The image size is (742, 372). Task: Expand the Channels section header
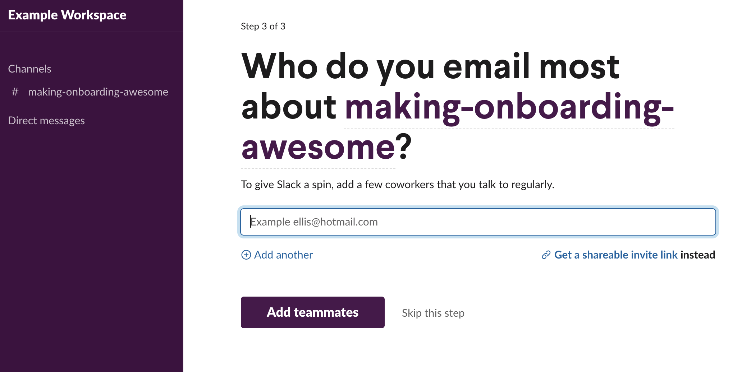pyautogui.click(x=29, y=69)
